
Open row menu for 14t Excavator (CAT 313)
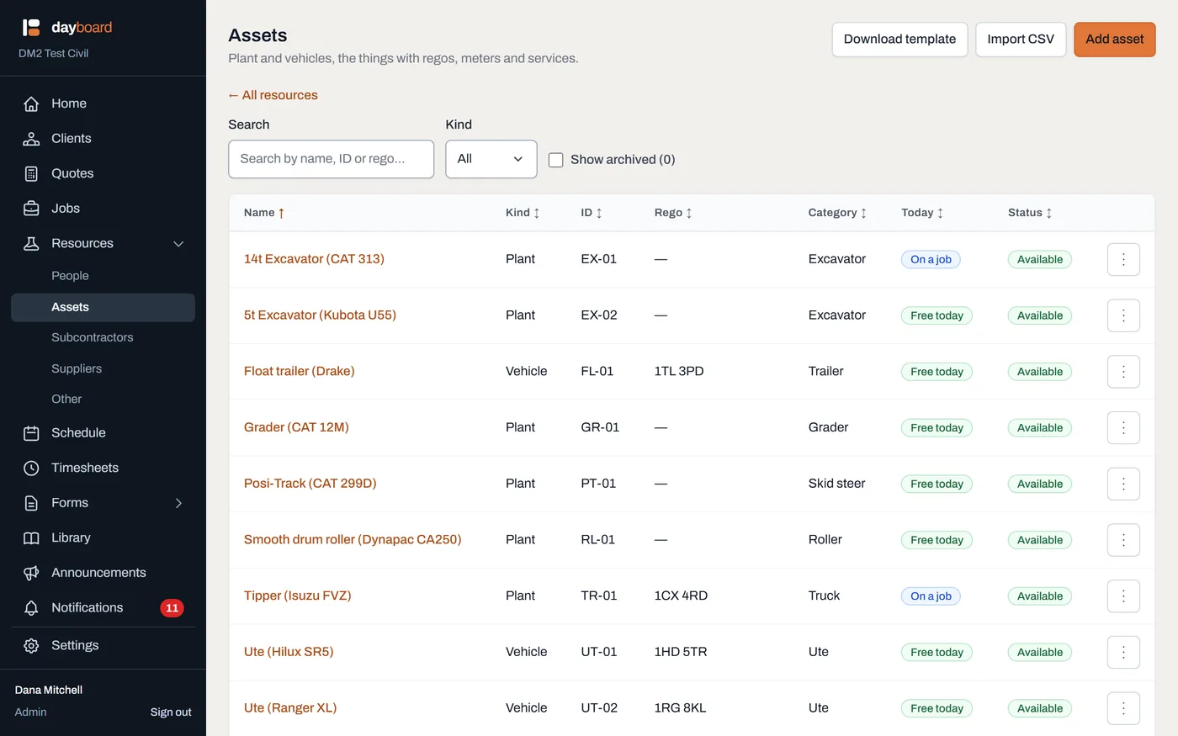tap(1123, 259)
